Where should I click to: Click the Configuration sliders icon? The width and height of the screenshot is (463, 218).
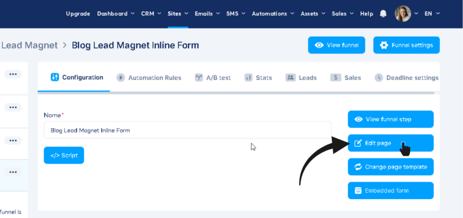[55, 78]
